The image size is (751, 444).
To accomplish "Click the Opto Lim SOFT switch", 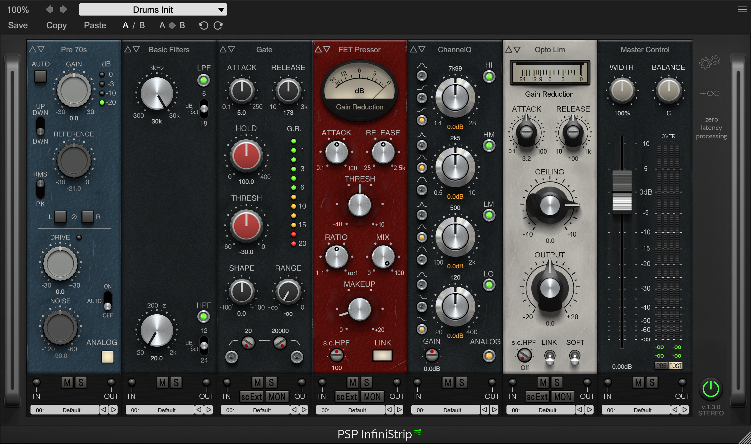I will [575, 358].
